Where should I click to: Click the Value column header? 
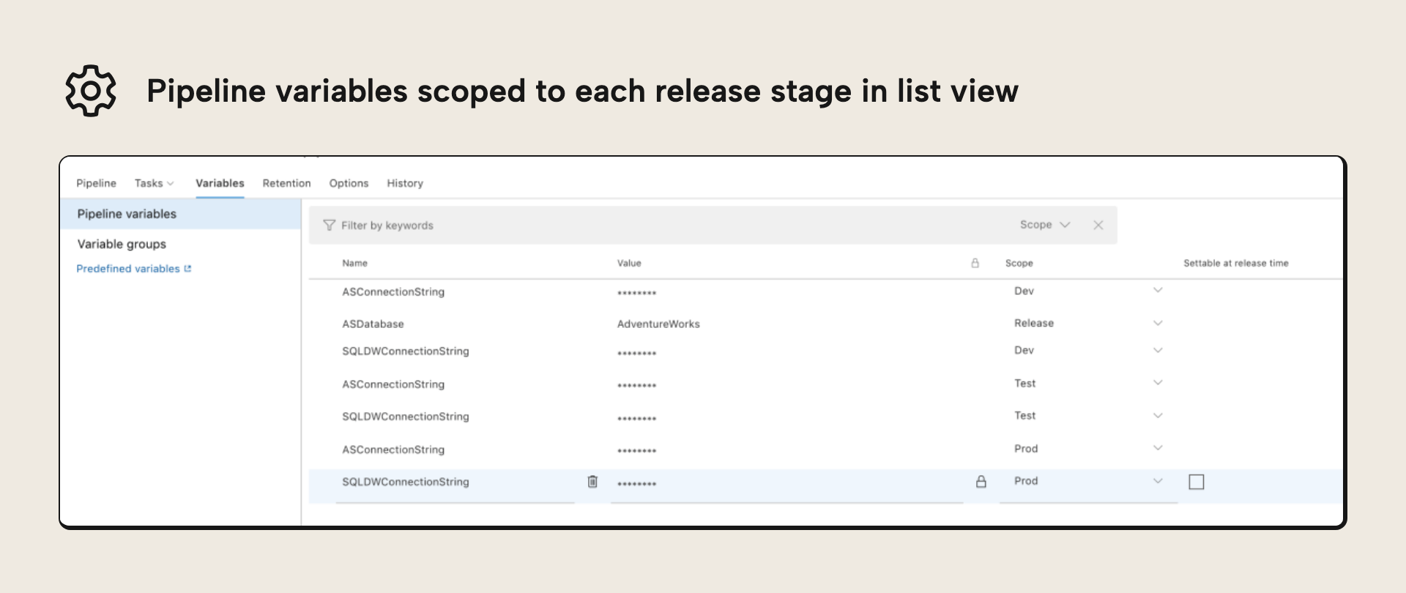629,263
